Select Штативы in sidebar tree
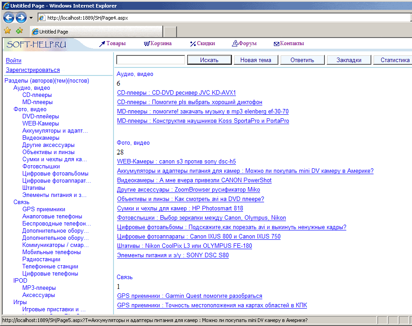 click(x=34, y=188)
